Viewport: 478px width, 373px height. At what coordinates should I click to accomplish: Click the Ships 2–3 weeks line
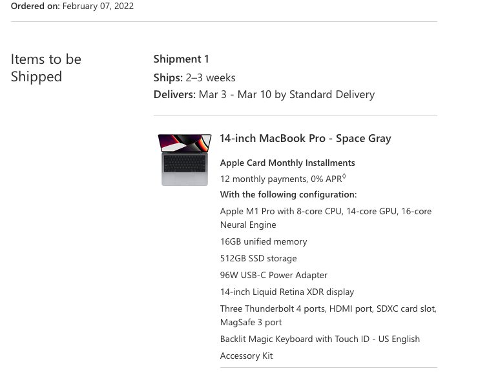pos(194,77)
